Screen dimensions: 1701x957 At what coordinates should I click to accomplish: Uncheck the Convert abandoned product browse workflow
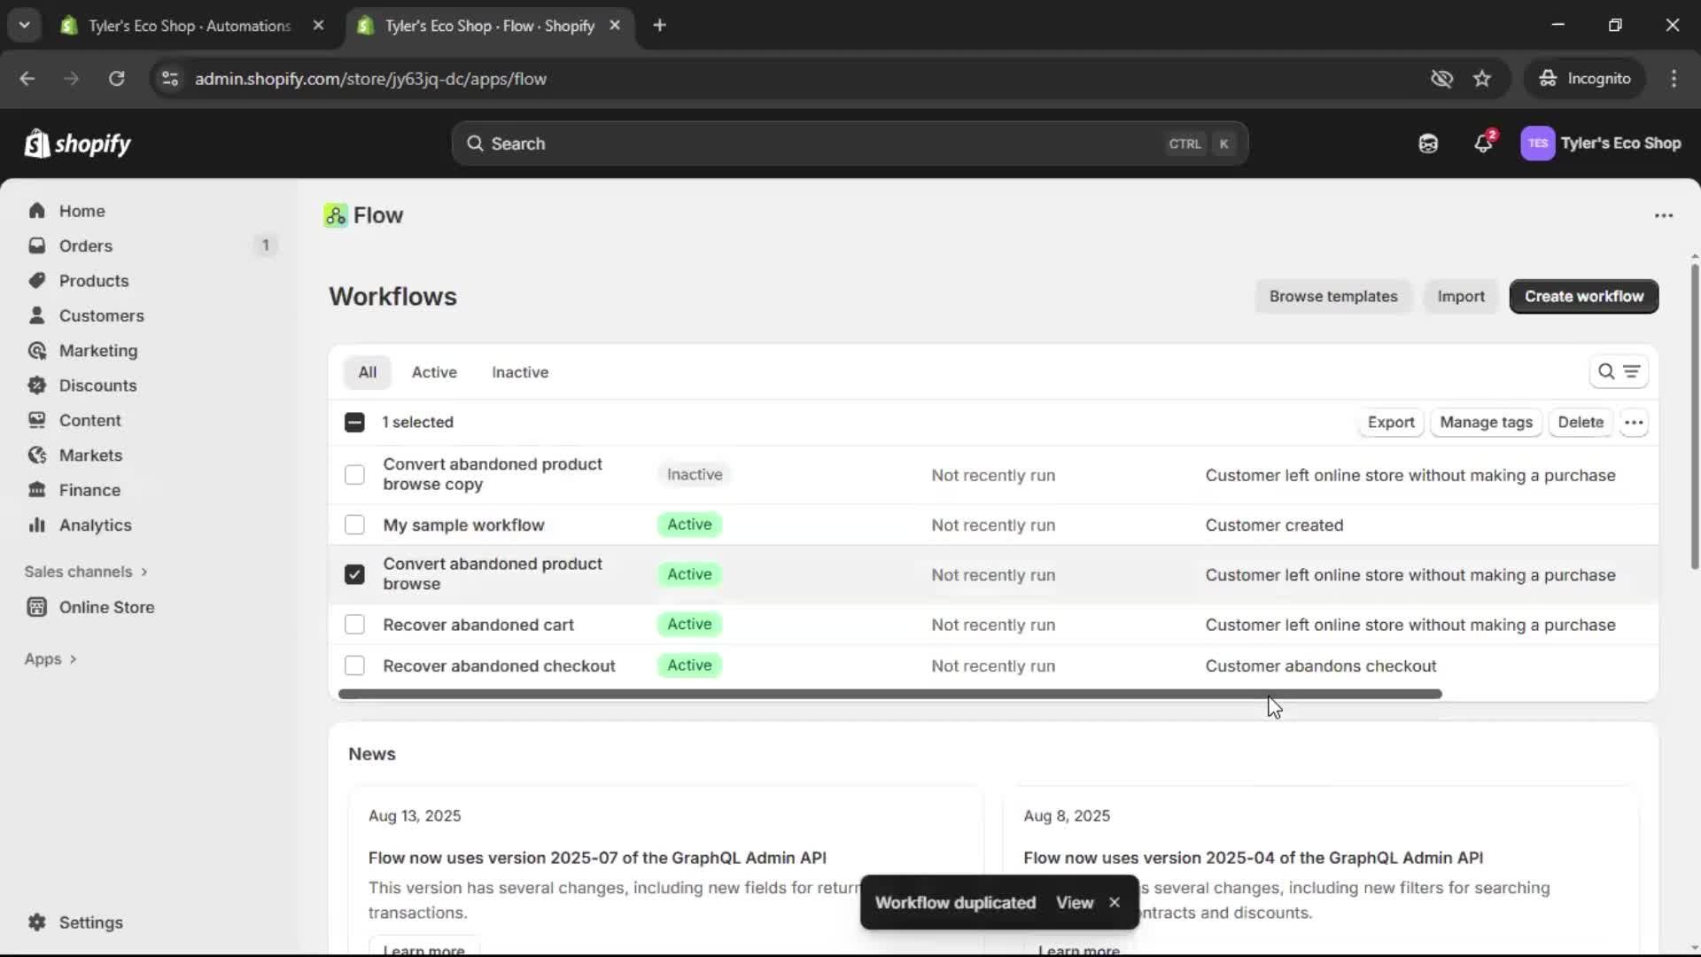tap(354, 574)
